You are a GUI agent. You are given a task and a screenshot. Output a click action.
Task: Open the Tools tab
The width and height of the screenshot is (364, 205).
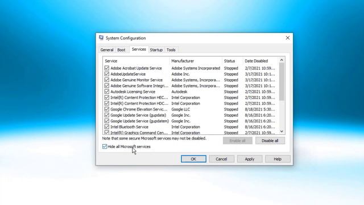(171, 50)
